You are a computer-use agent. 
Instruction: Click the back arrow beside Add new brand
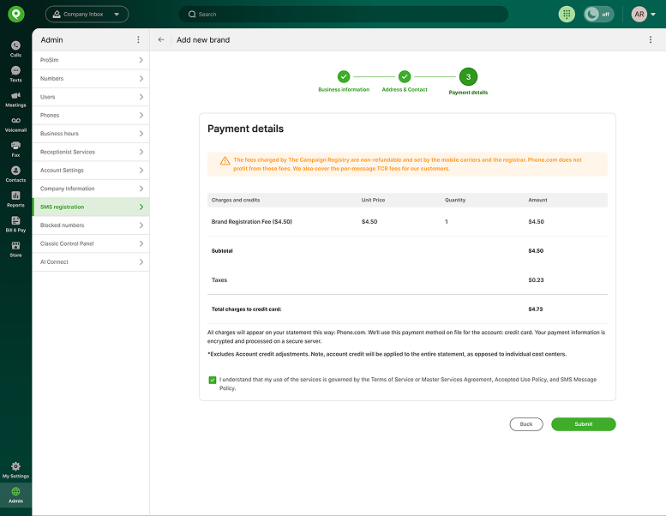(161, 39)
